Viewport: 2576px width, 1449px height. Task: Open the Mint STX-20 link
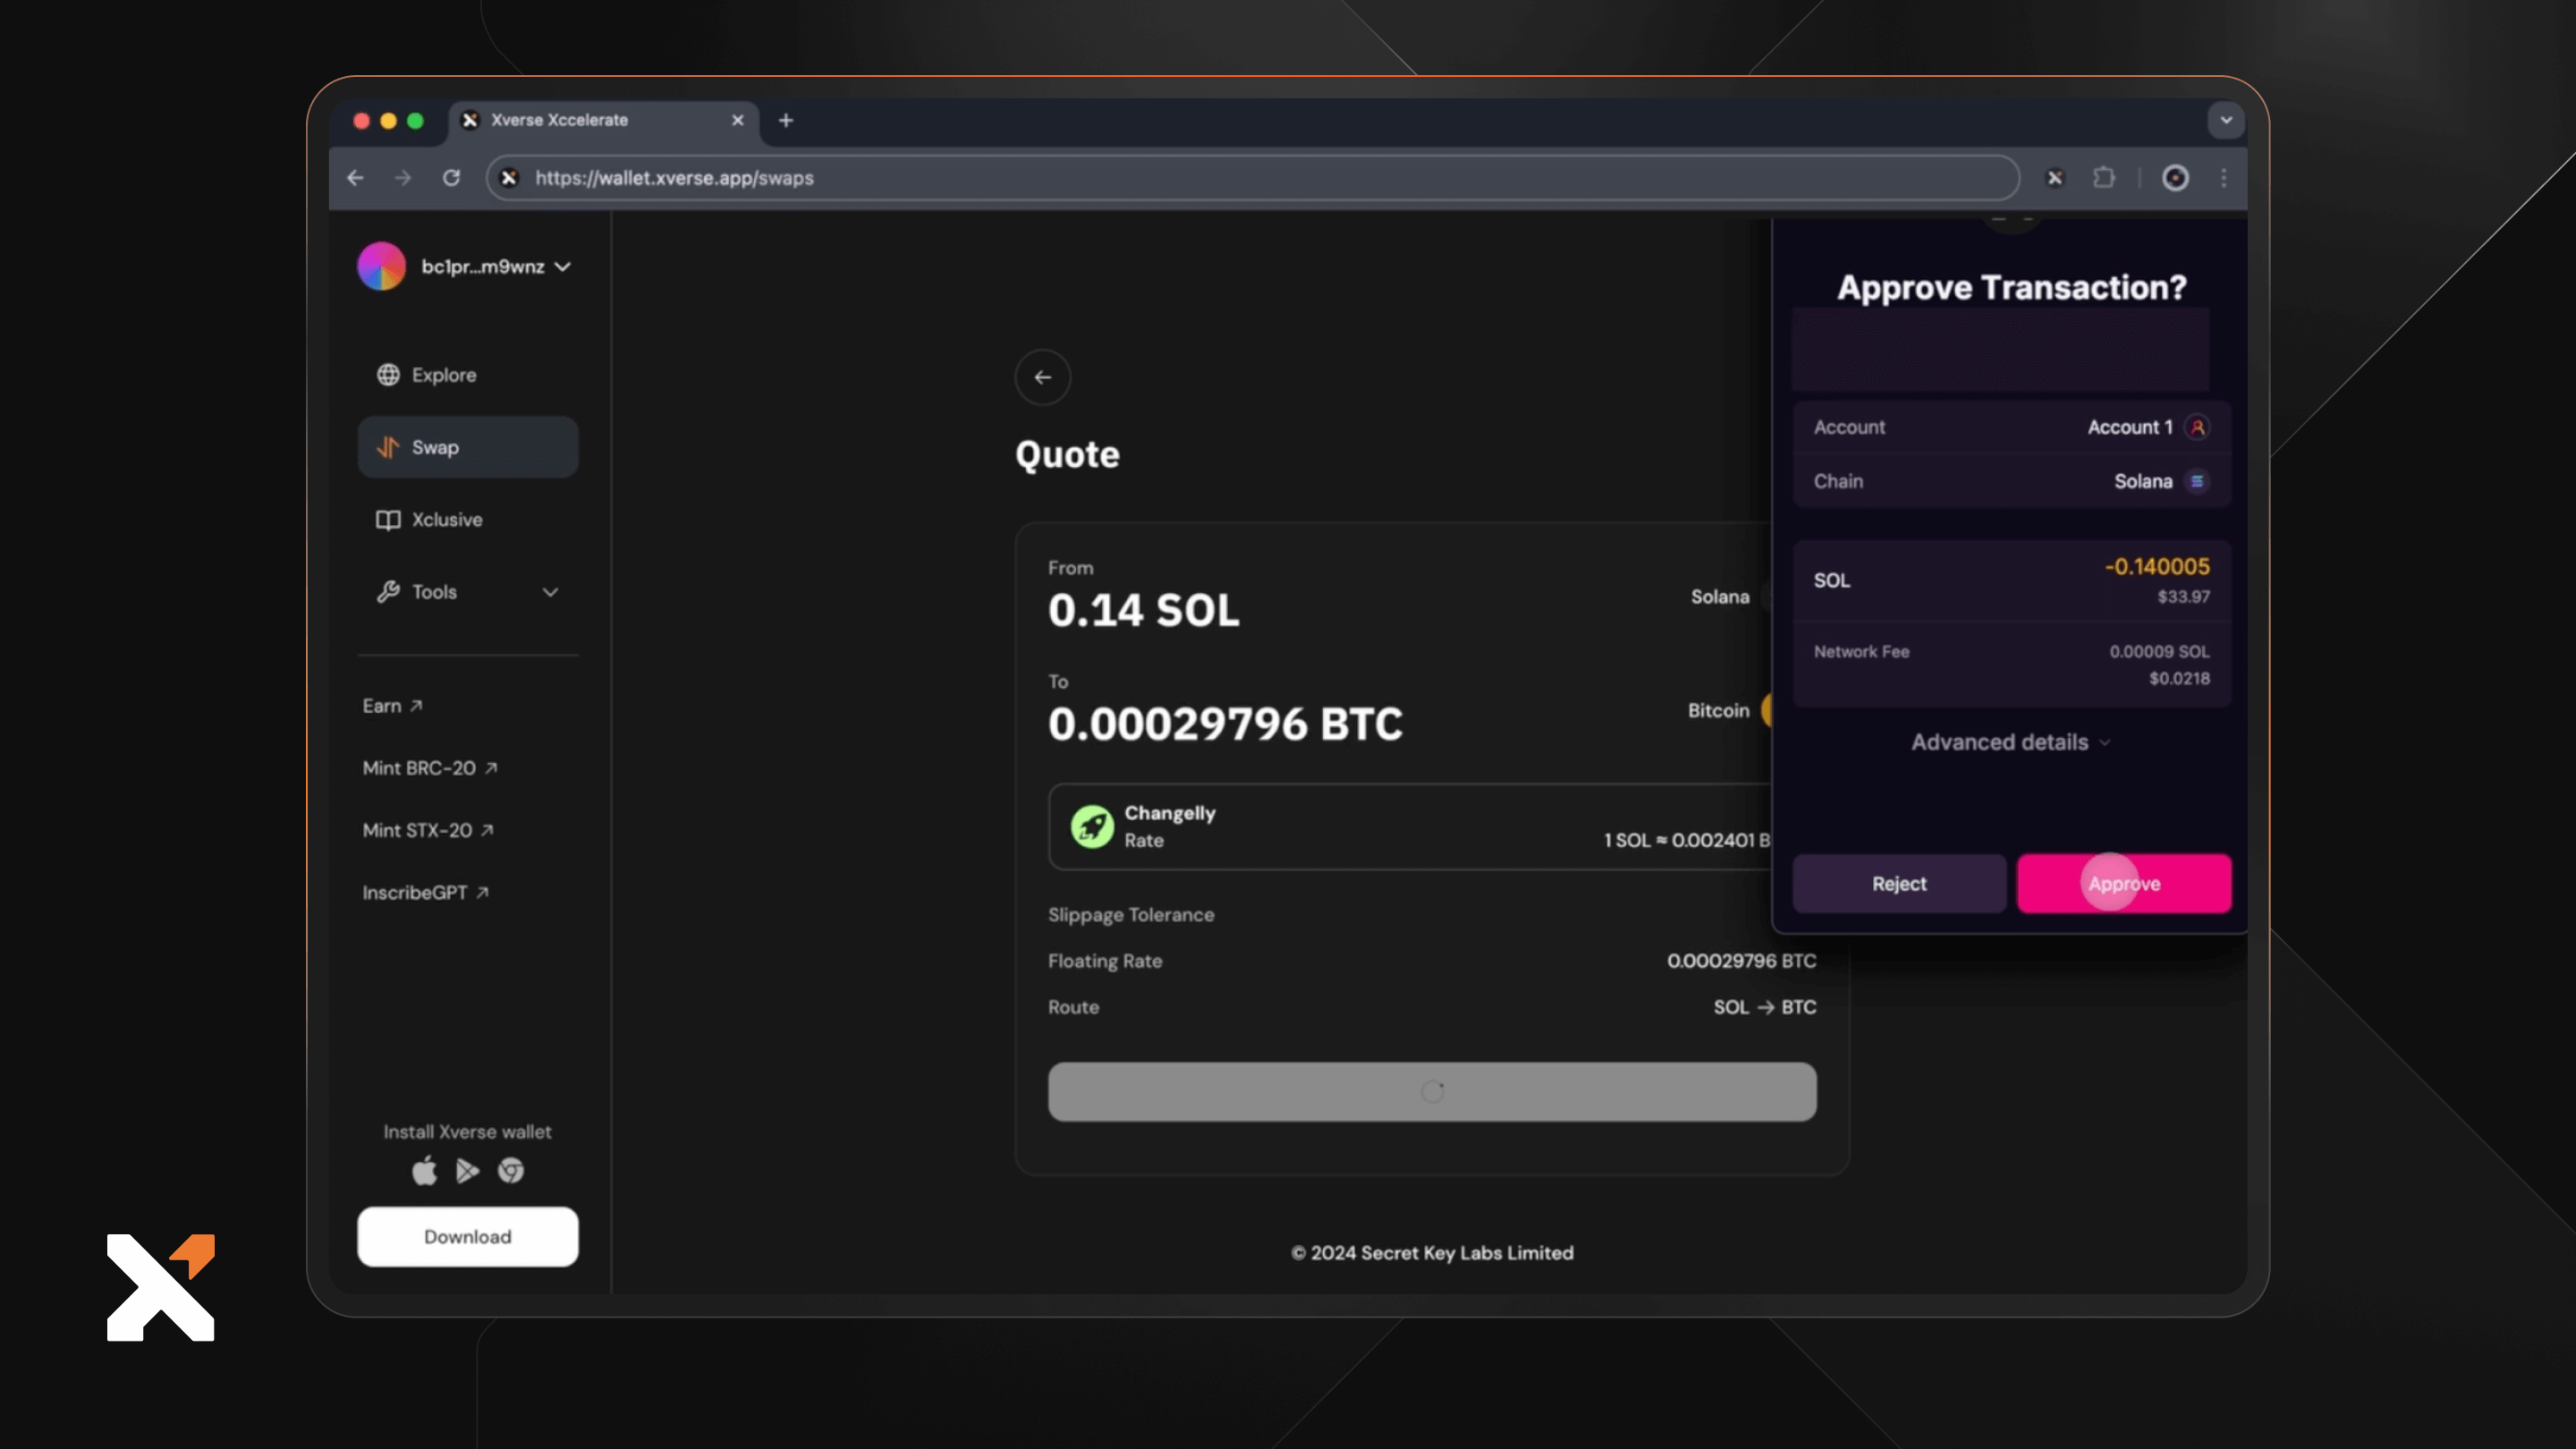point(428,830)
